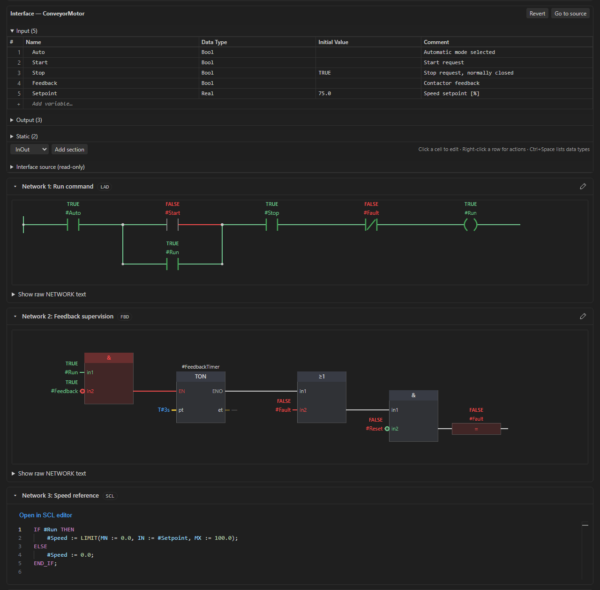Select the TON timer block
The height and width of the screenshot is (590, 600).
pos(201,397)
